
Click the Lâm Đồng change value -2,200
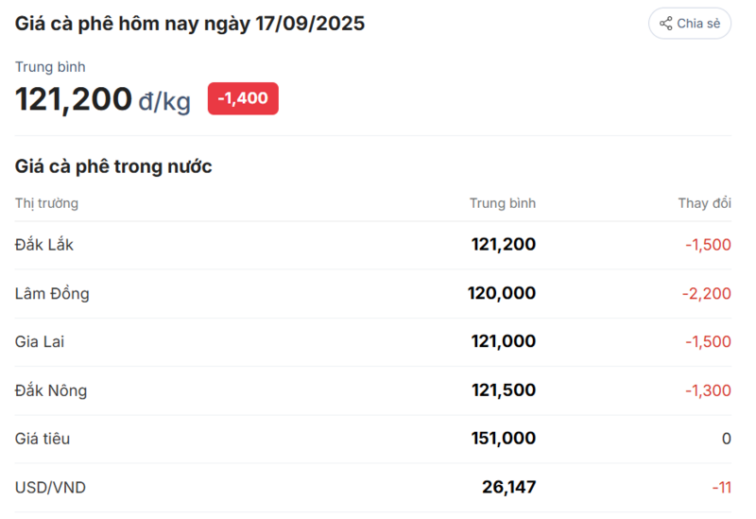(x=706, y=293)
